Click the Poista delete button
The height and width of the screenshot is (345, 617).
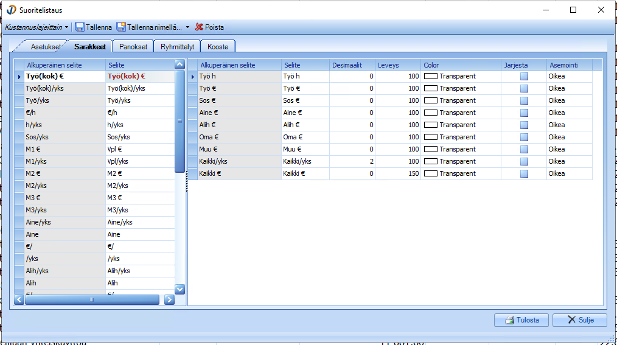(209, 27)
